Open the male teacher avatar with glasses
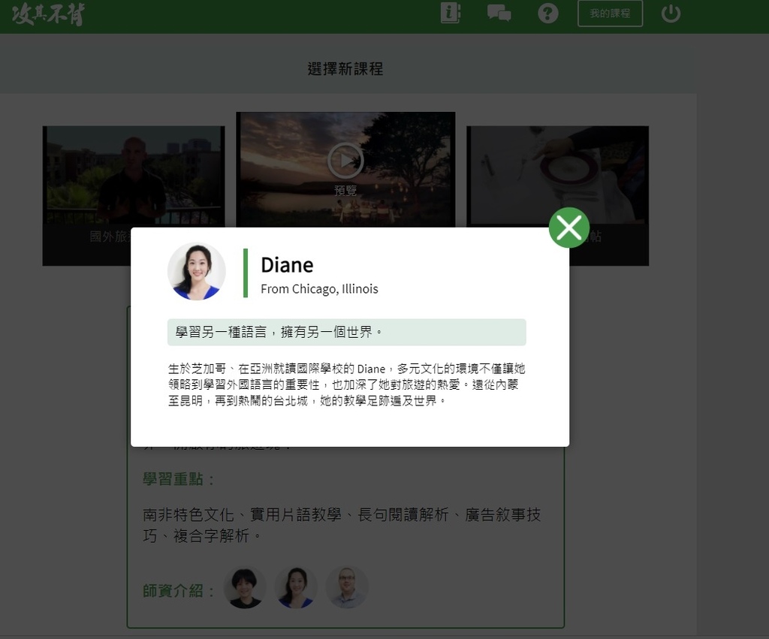769x639 pixels. pyautogui.click(x=347, y=588)
